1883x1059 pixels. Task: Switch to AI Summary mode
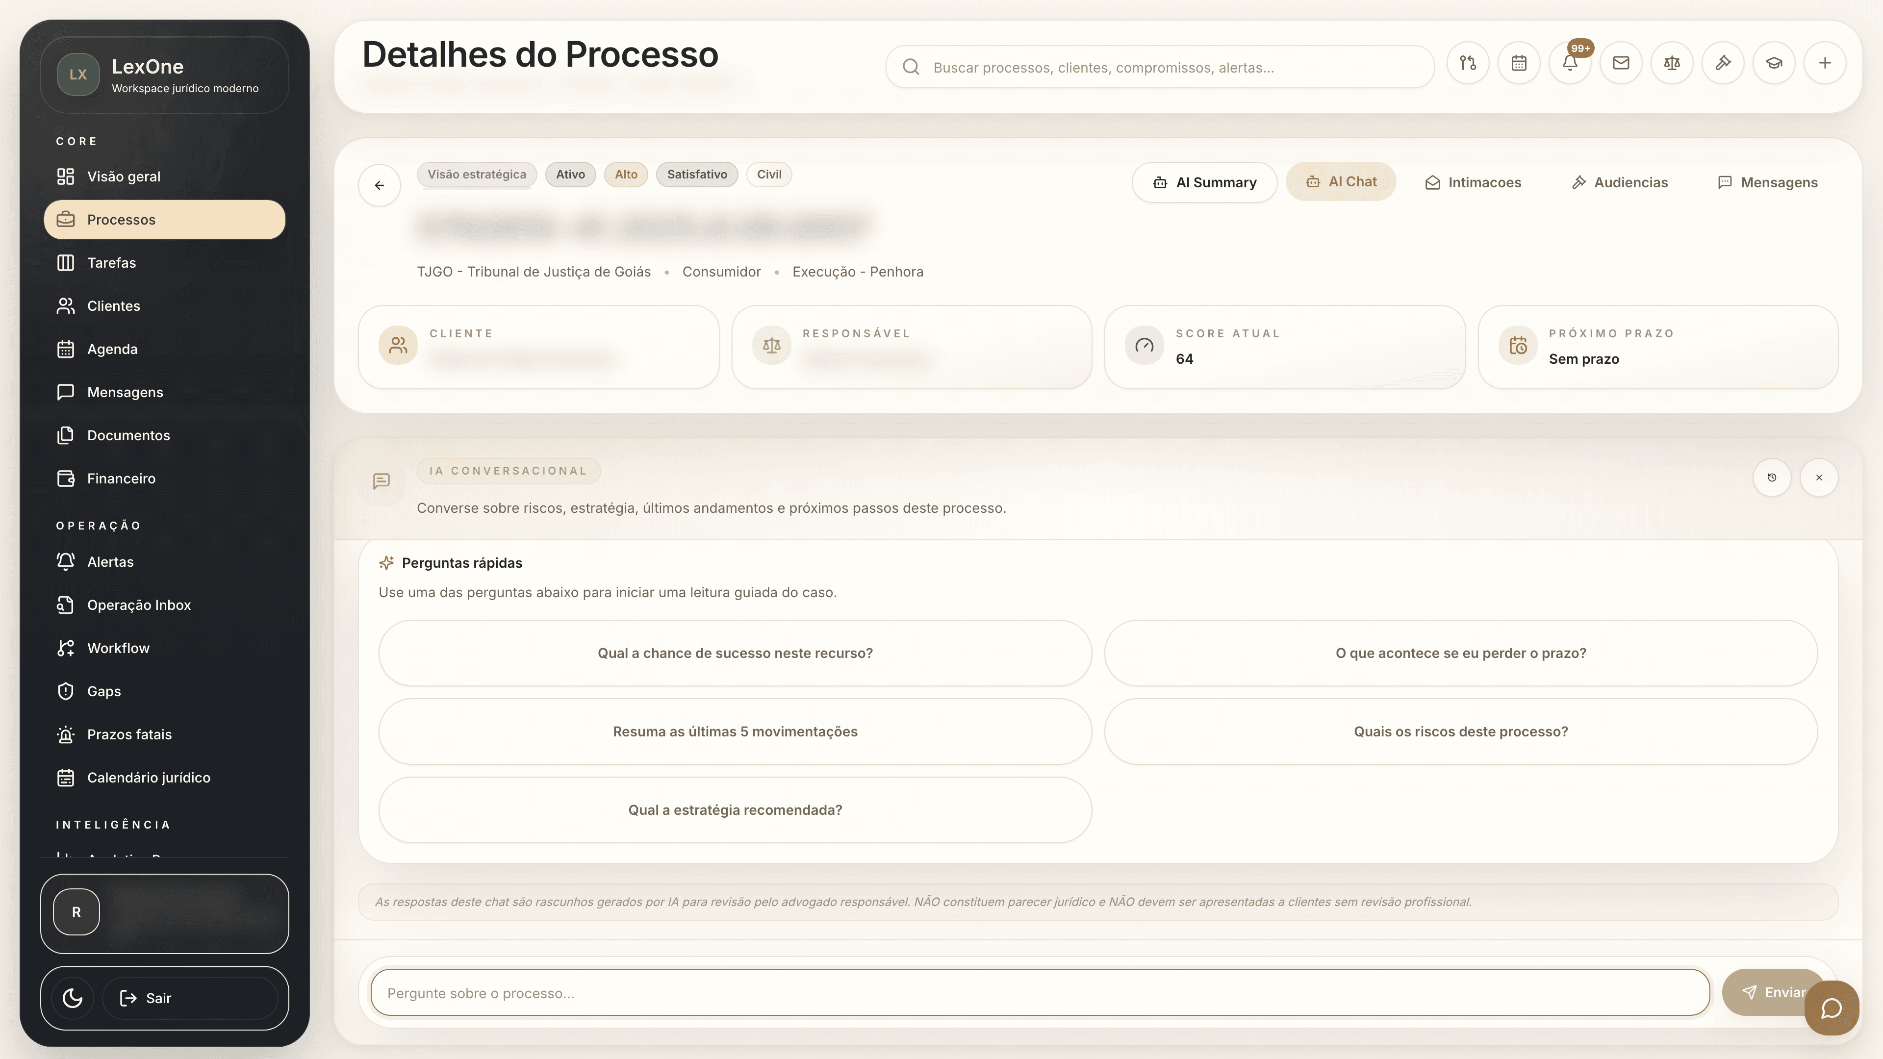(x=1205, y=182)
